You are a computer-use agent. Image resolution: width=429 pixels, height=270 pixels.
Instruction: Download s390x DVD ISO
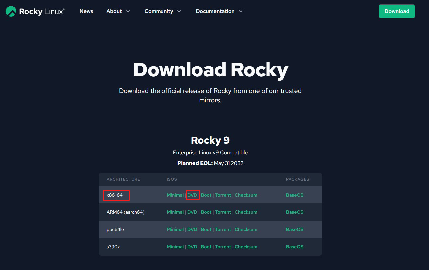tap(192, 247)
